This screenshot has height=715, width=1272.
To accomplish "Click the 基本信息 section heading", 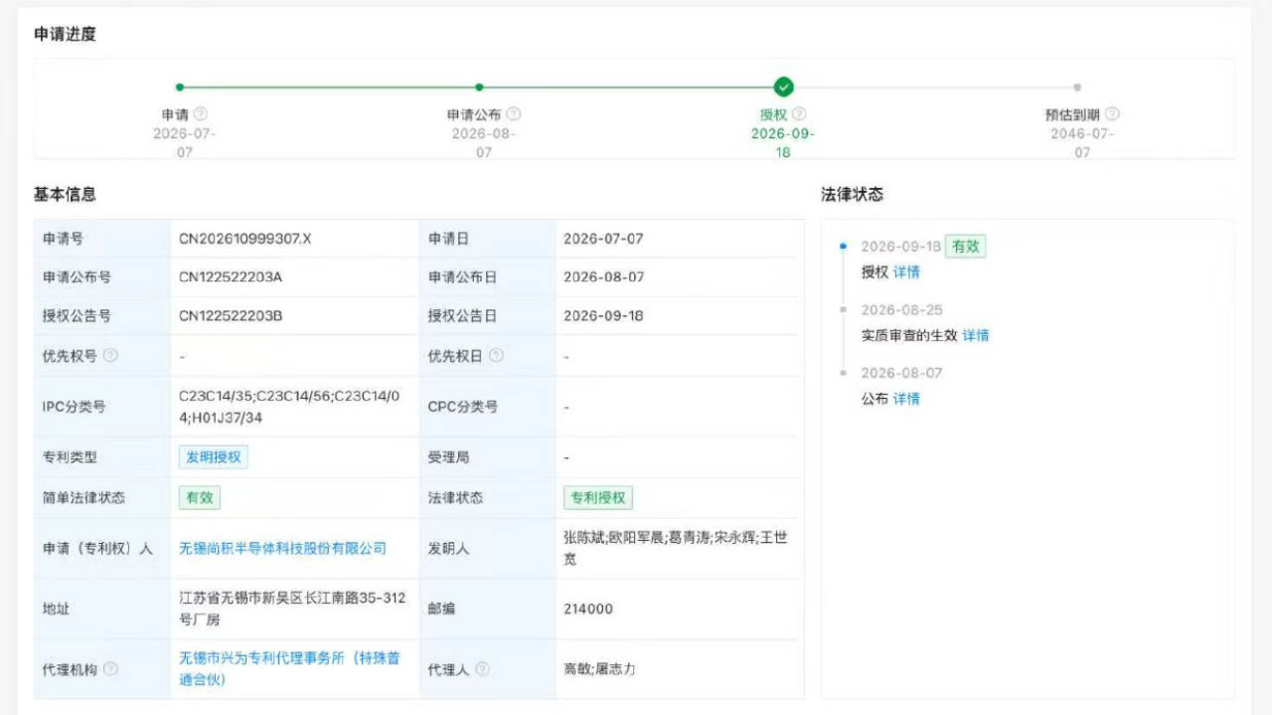I will 65,195.
